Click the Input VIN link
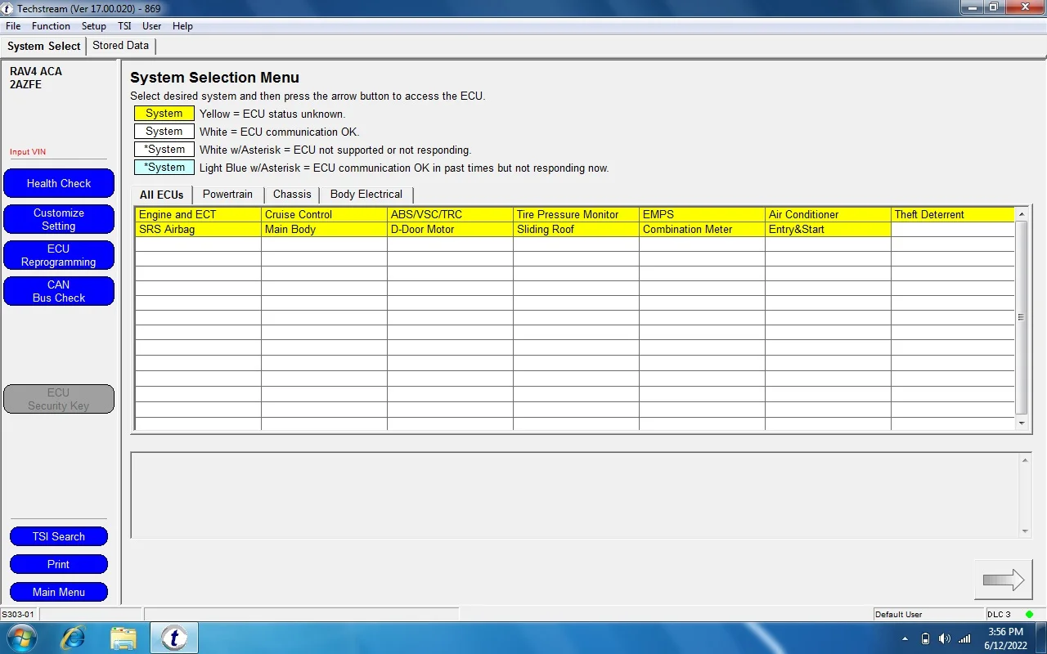The image size is (1047, 654). [28, 152]
